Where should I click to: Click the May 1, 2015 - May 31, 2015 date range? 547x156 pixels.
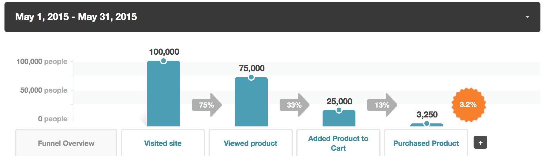tap(76, 17)
